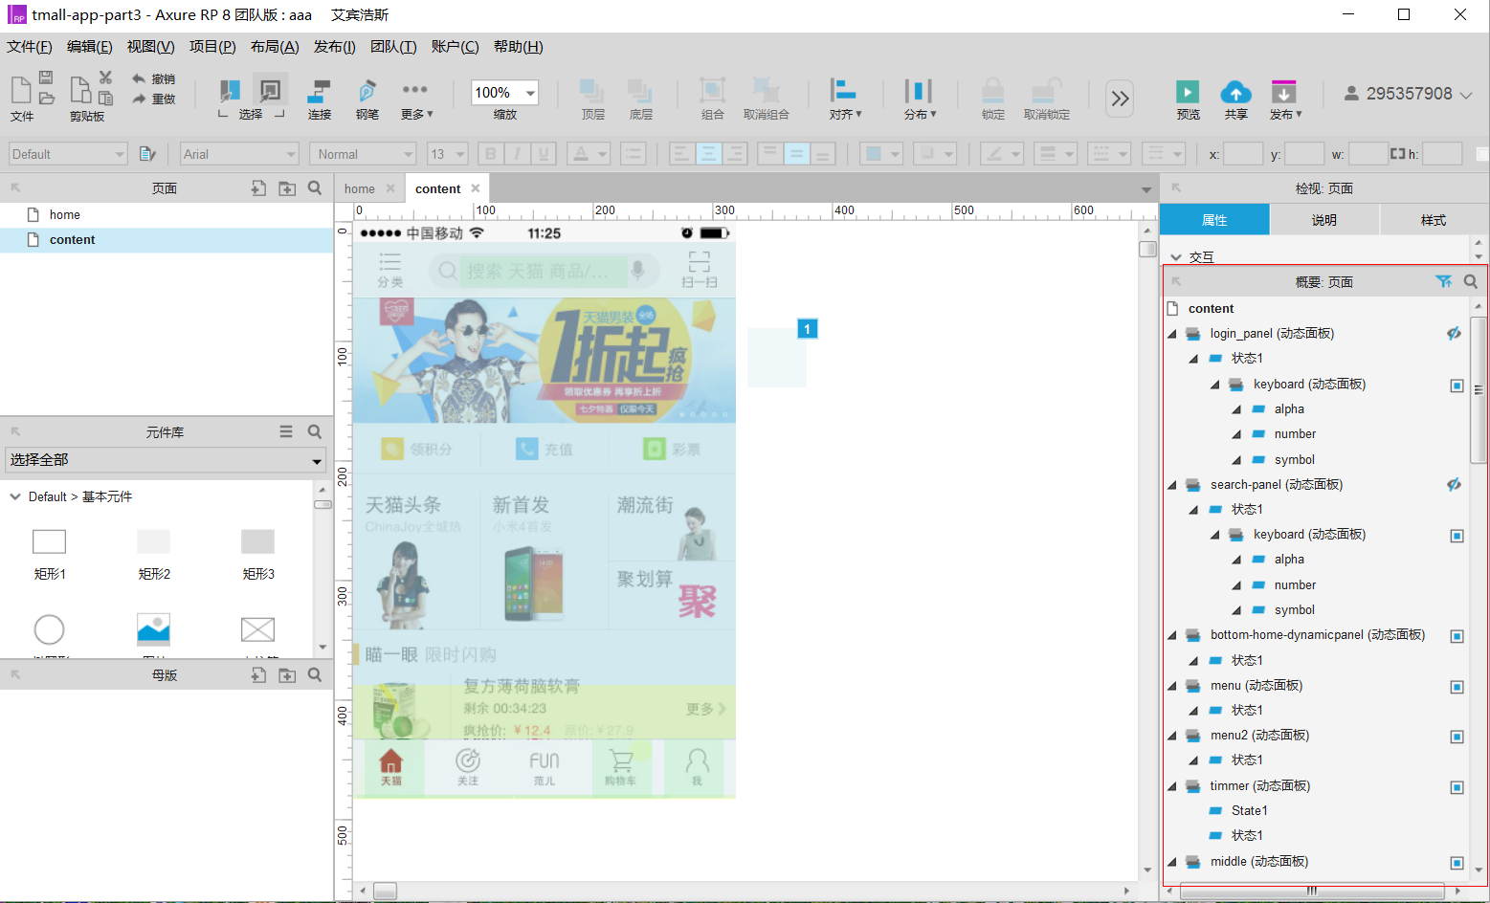Screen dimensions: 1490x903
Task: Click the Send to Back (底层) icon
Action: (x=640, y=92)
